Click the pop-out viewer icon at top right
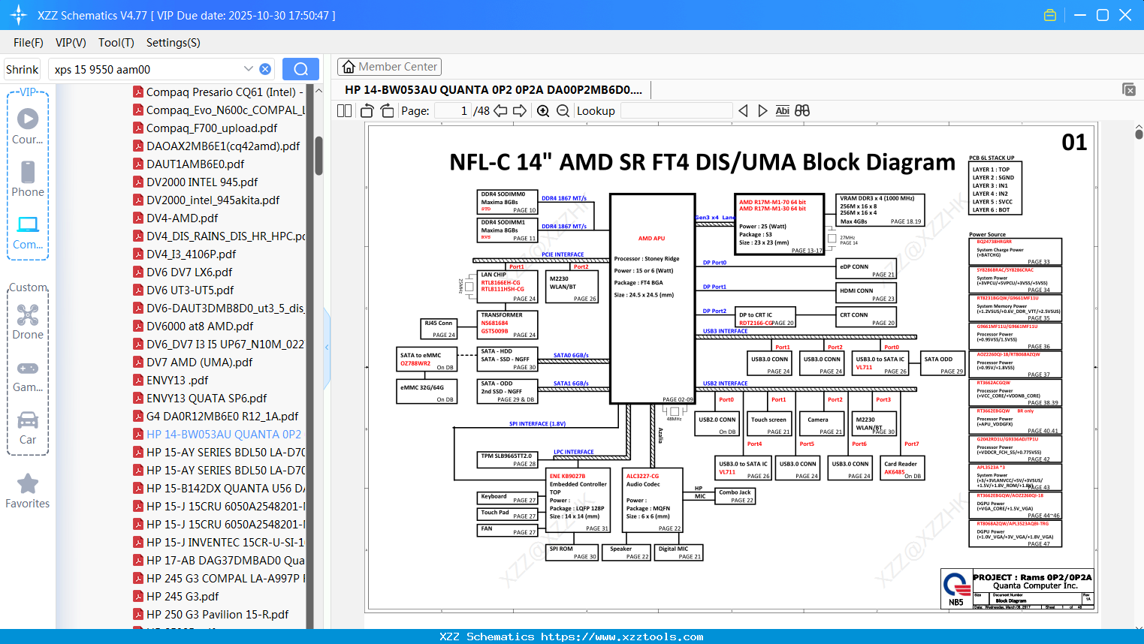This screenshot has height=644, width=1144. tap(1129, 89)
